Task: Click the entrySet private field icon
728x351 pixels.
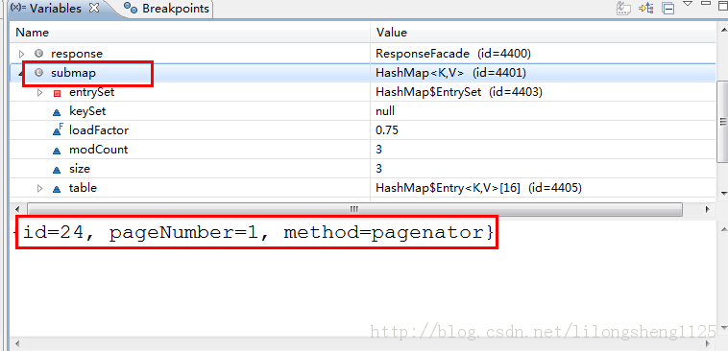Action: click(x=57, y=93)
